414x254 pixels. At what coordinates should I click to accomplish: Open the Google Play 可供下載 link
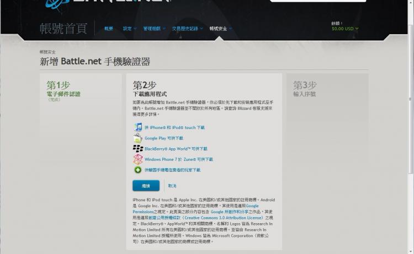pos(164,138)
